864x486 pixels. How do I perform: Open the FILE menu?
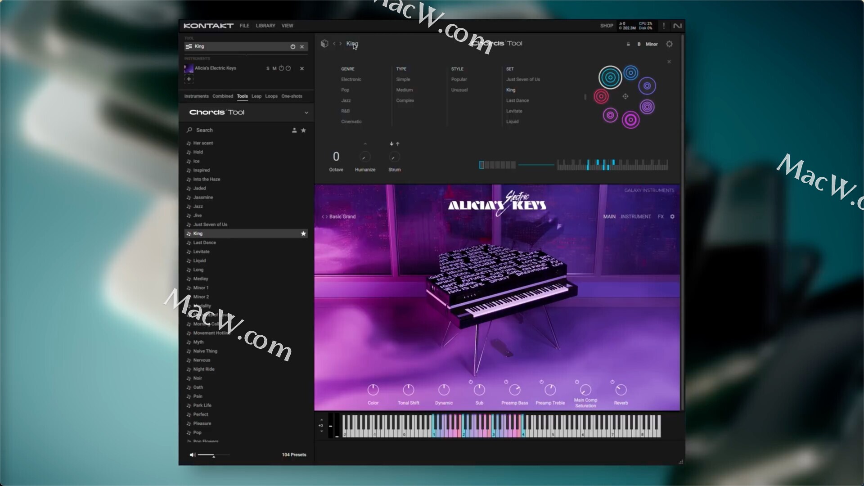point(244,26)
